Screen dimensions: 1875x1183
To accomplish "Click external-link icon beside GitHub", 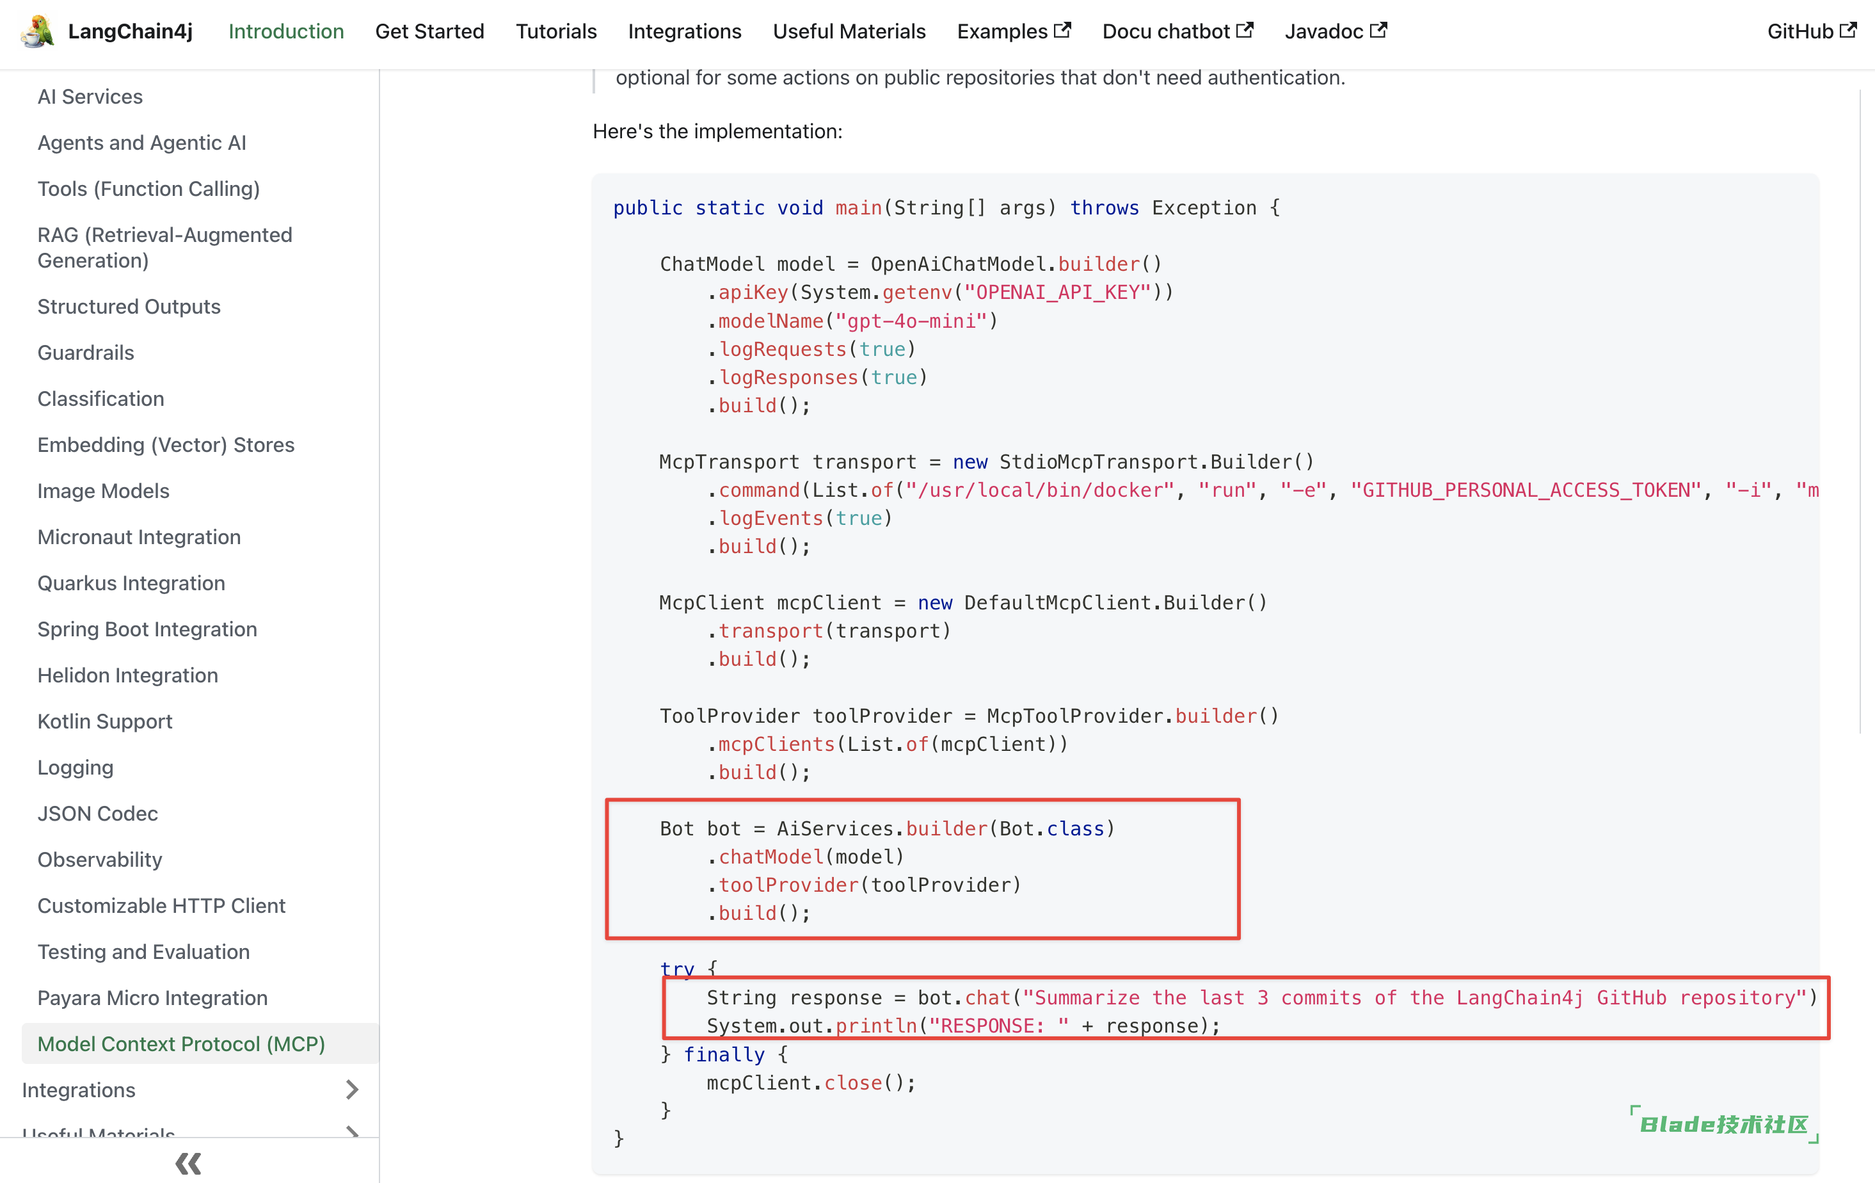I will click(1847, 30).
